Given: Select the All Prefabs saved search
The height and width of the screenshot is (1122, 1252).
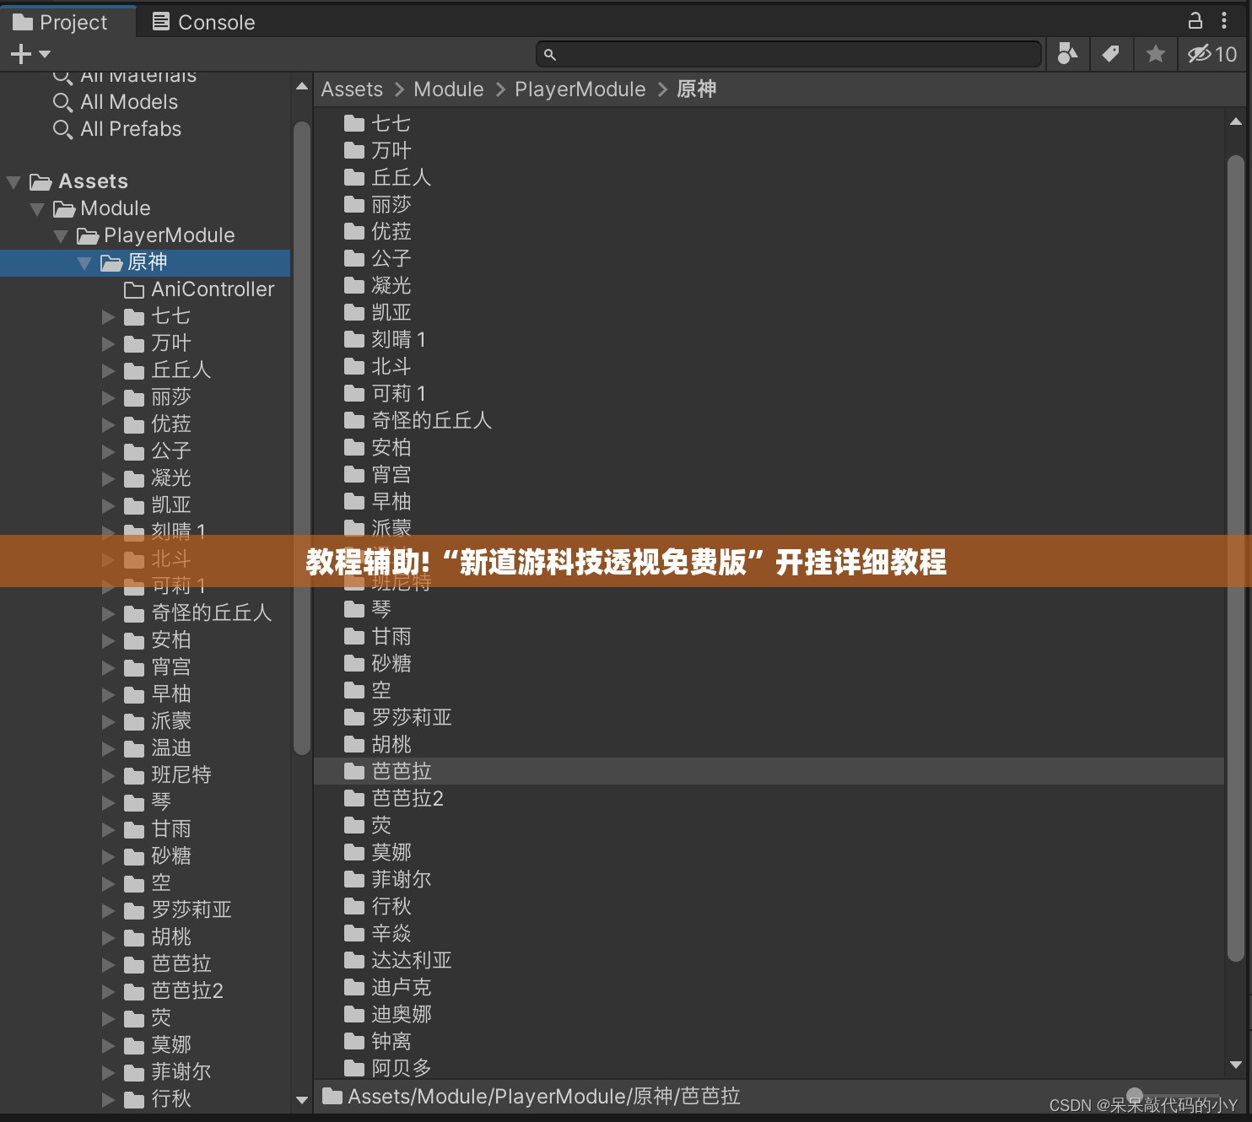Looking at the screenshot, I should click(131, 129).
